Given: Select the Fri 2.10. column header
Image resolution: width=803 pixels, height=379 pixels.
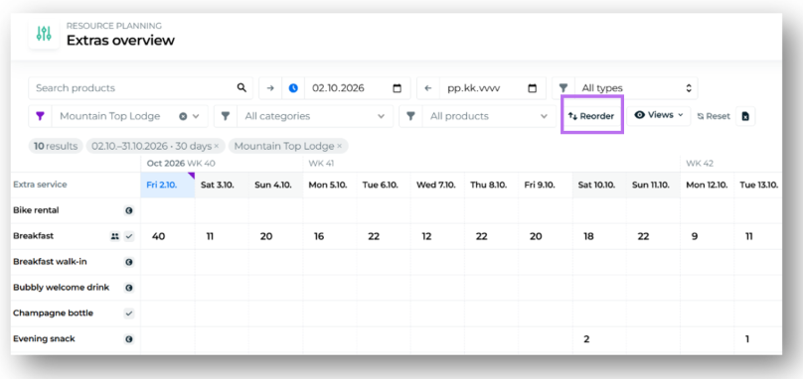Looking at the screenshot, I should pyautogui.click(x=168, y=185).
